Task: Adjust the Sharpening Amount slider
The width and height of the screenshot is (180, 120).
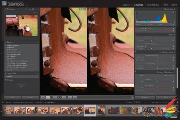Action: (151, 40)
